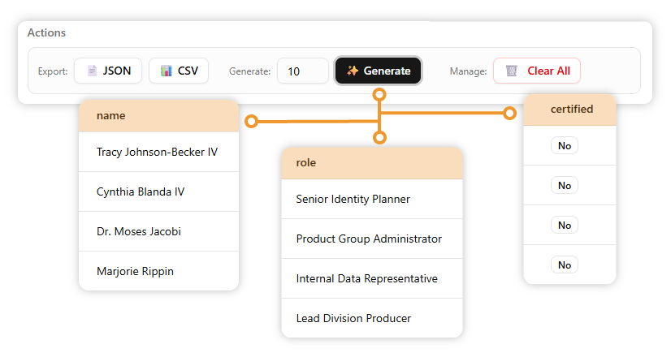Screen dimensions: 671x357
Task: Click the CSV chart icon
Action: click(x=167, y=71)
